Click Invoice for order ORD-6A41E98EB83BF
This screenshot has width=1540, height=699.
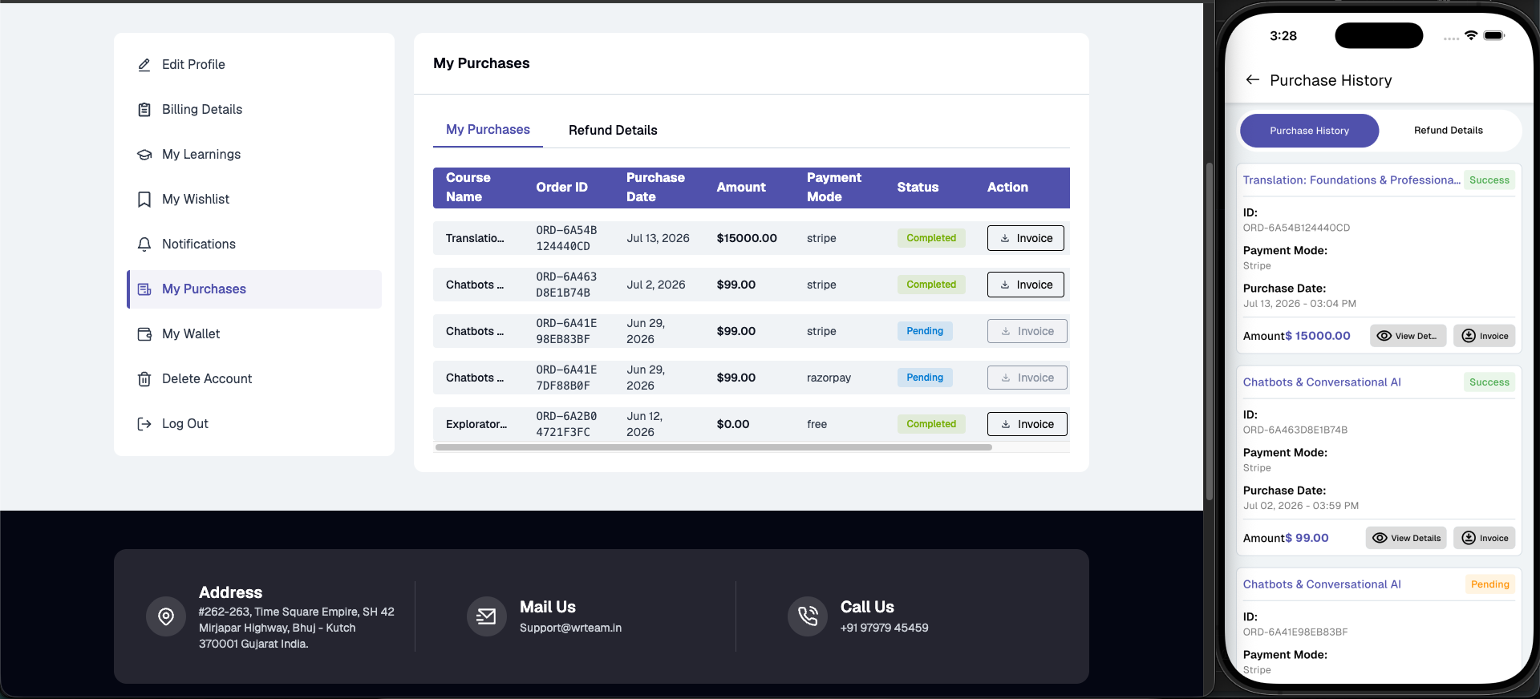coord(1027,331)
